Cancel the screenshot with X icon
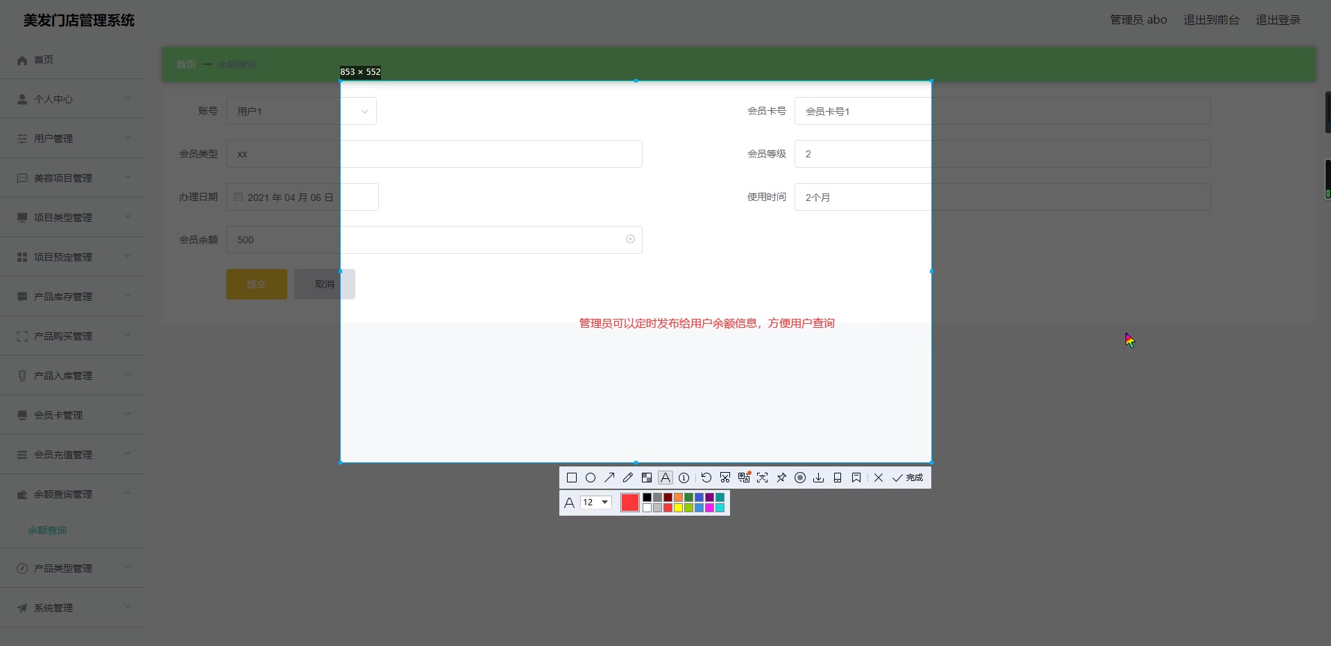This screenshot has height=646, width=1331. tap(879, 478)
